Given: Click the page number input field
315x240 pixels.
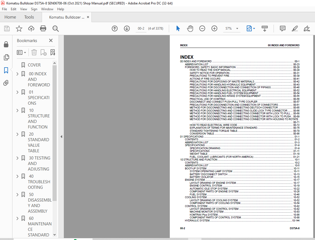Looking at the screenshot, I should pos(141,29).
